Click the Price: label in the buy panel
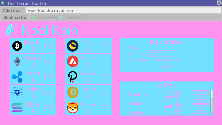 click(x=132, y=48)
